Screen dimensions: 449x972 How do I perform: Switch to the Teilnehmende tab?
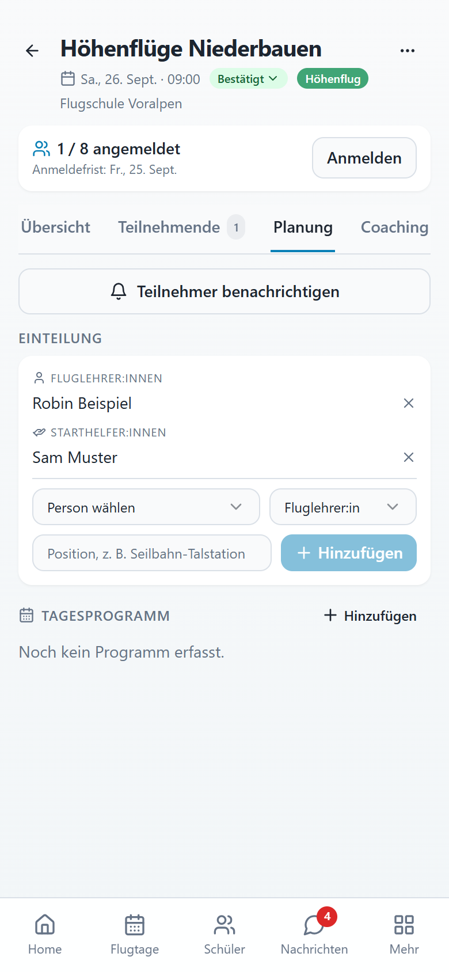tap(181, 227)
